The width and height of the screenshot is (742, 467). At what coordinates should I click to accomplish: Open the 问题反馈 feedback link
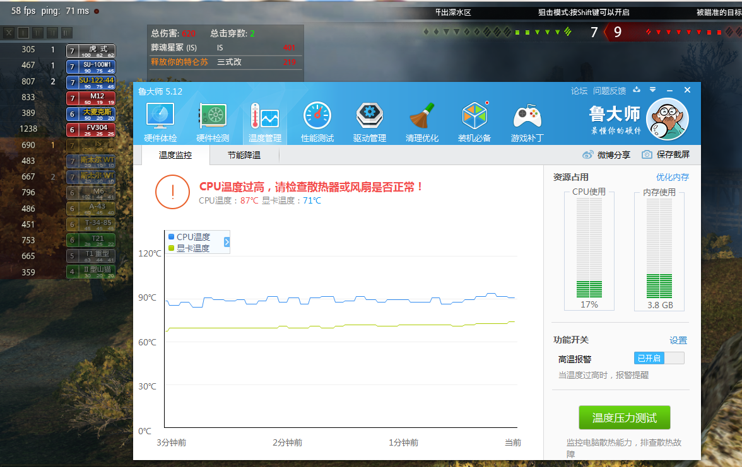(x=609, y=91)
